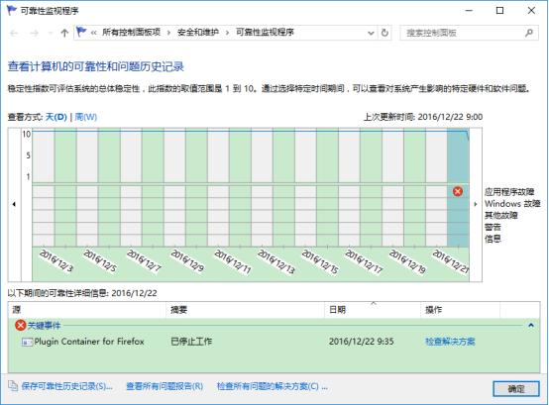Collapse the 关键事件 group chevron

[531, 325]
